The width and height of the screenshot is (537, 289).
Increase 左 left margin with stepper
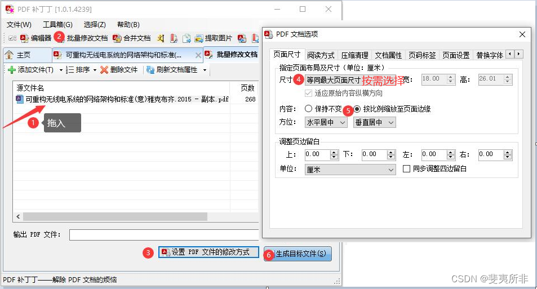(451, 152)
